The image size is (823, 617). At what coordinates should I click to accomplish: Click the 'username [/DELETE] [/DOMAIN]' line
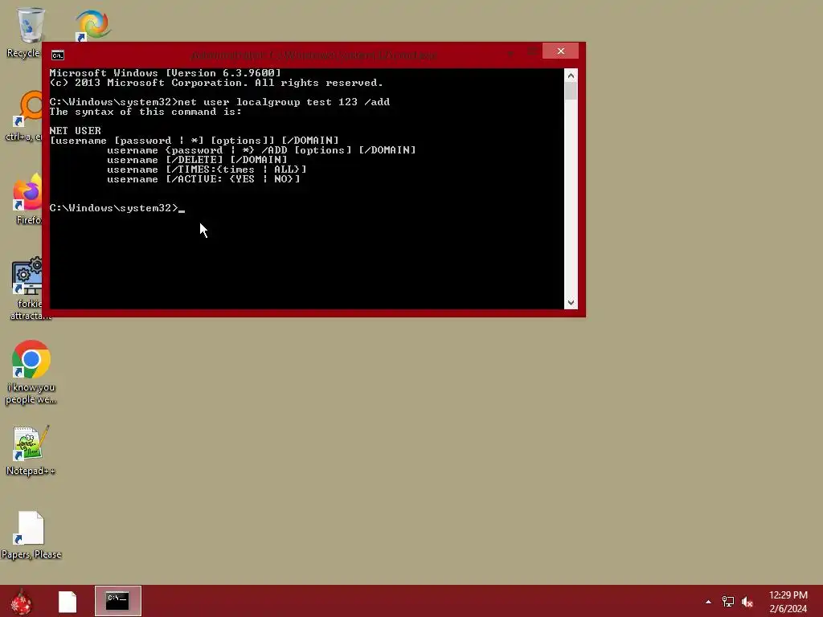198,160
